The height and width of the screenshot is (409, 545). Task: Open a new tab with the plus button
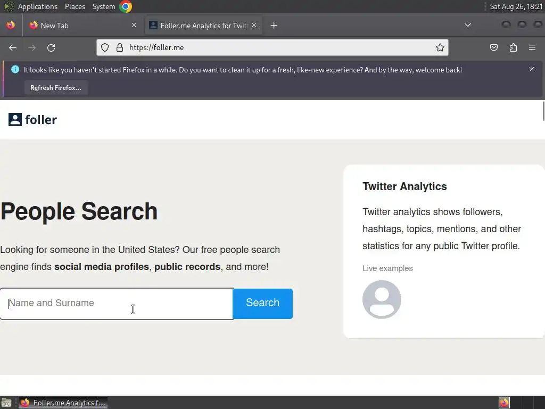coord(274,26)
